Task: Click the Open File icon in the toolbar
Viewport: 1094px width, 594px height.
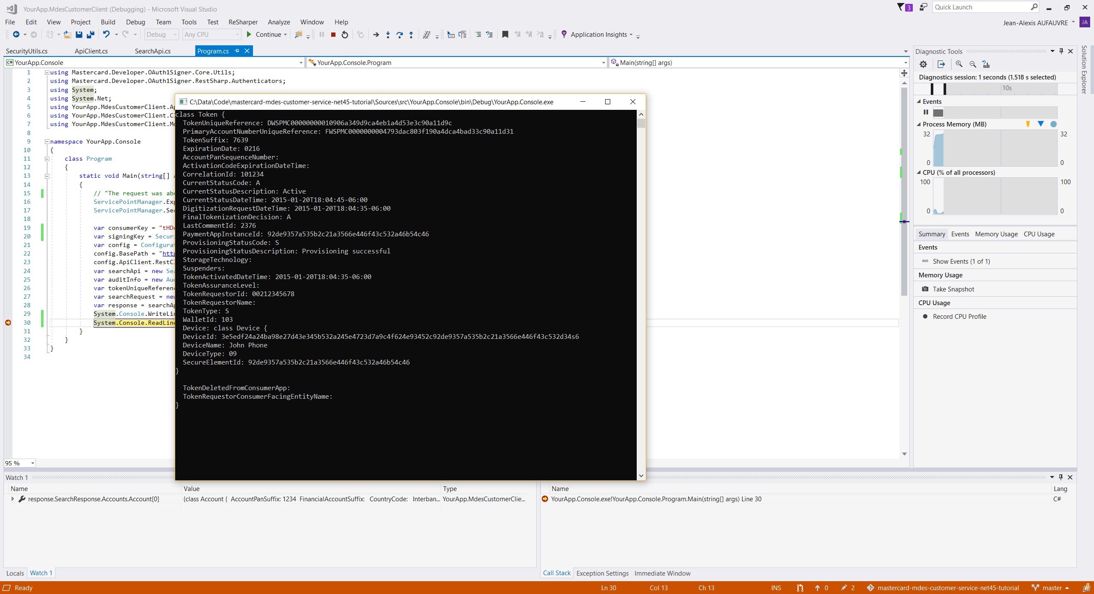Action: pos(67,35)
